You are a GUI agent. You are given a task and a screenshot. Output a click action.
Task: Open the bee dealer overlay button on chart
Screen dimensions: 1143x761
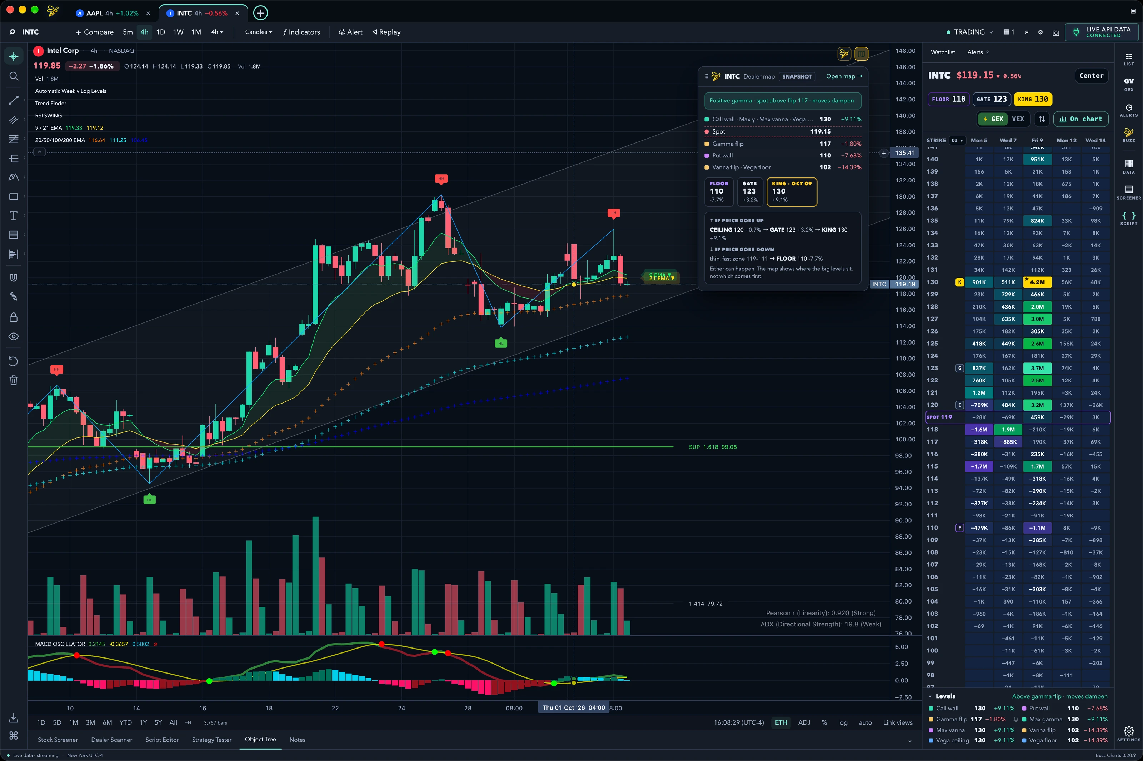pyautogui.click(x=844, y=54)
